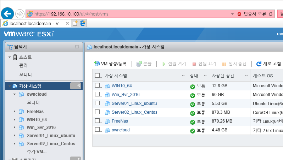The image size is (283, 160).
Task: Open the 상태 column dropdown arrow
Action: pyautogui.click(x=205, y=76)
